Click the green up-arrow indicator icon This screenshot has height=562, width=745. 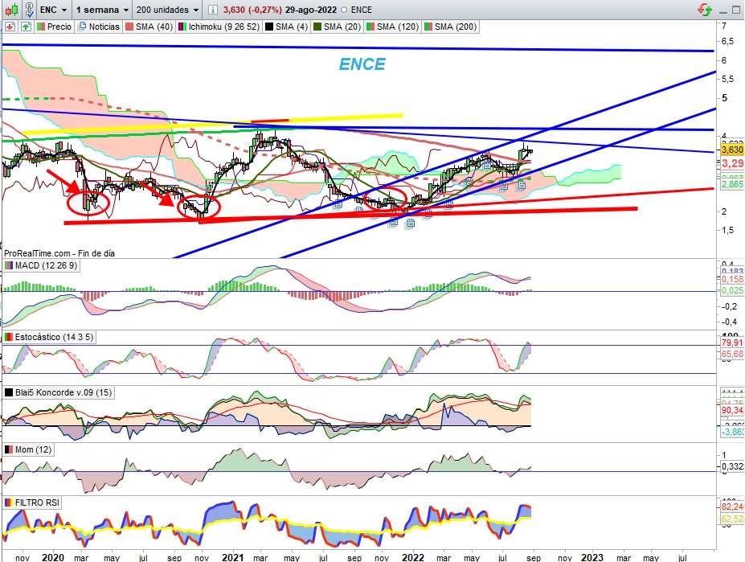(x=26, y=27)
